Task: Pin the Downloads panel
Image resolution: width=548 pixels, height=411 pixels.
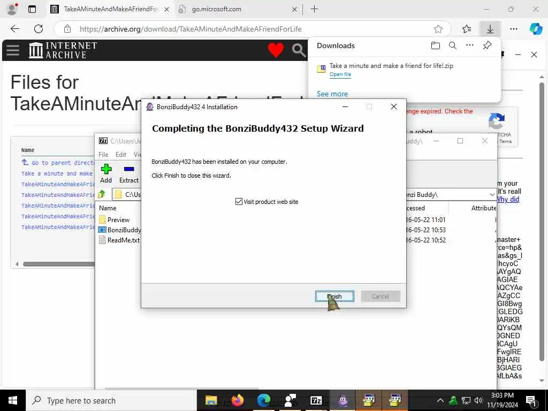Action: point(487,45)
